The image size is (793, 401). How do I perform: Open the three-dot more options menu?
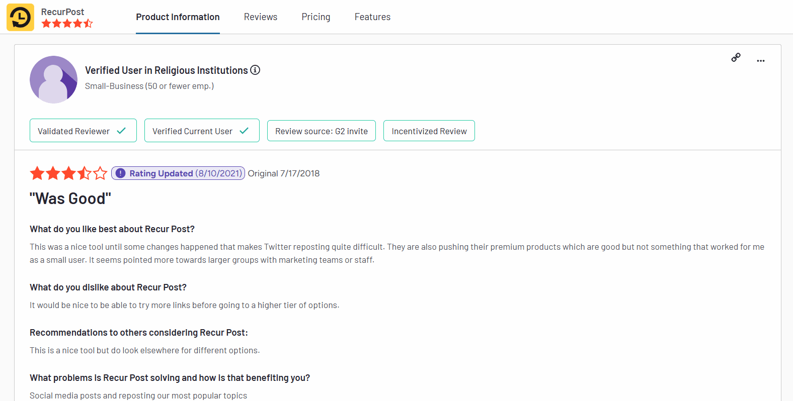pos(760,61)
